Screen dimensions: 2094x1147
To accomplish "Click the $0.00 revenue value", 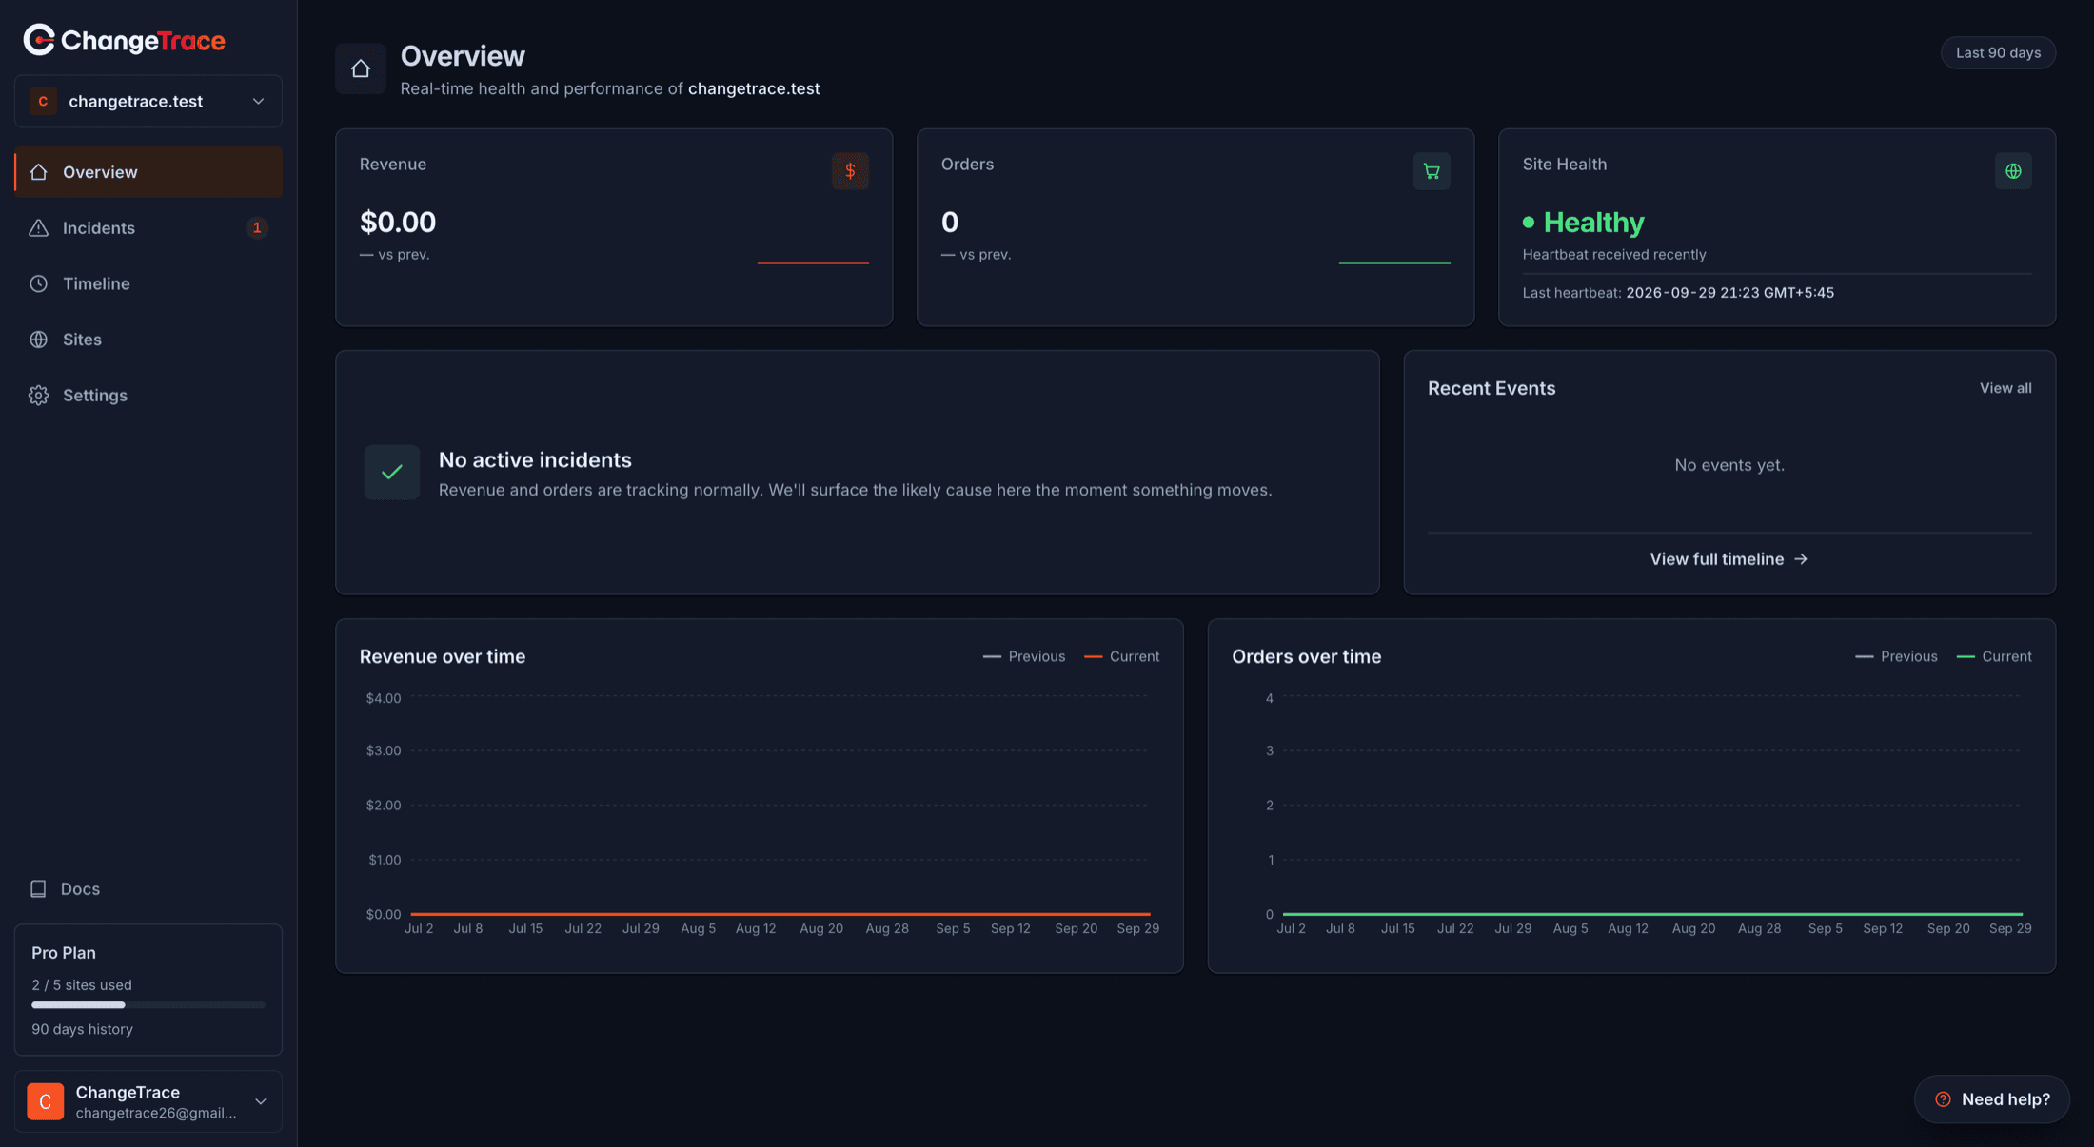I will tap(398, 223).
